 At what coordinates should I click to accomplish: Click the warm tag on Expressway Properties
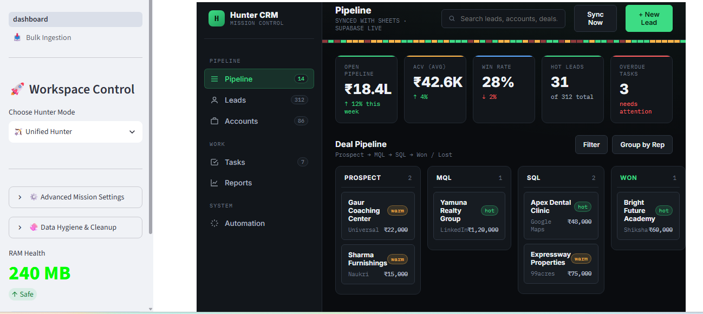coord(581,259)
